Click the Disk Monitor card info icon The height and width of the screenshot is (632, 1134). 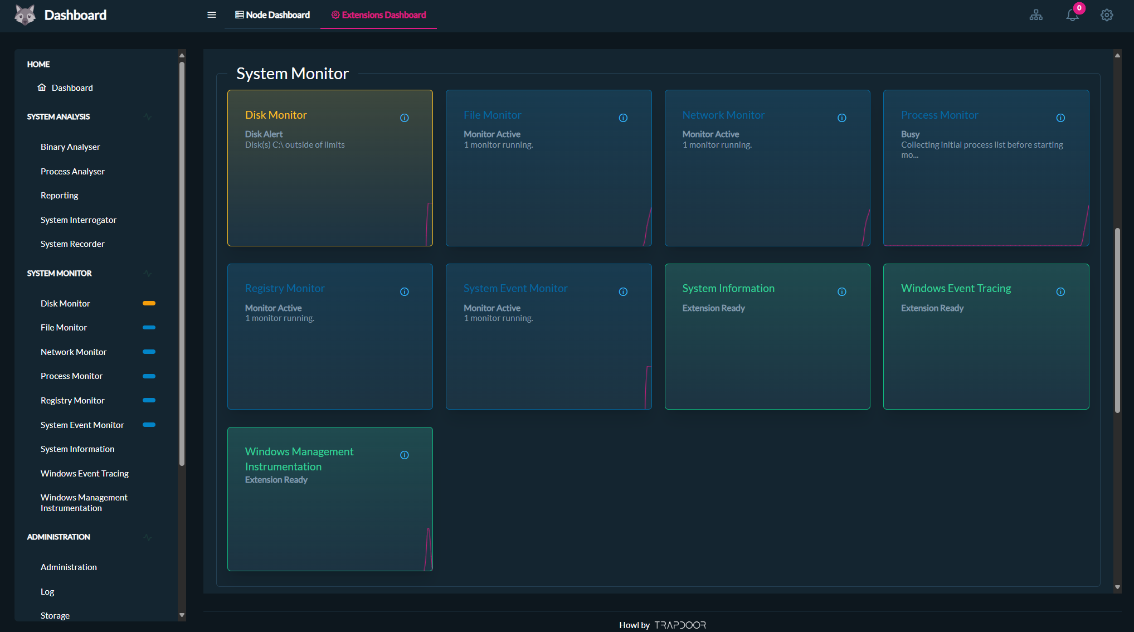tap(405, 118)
